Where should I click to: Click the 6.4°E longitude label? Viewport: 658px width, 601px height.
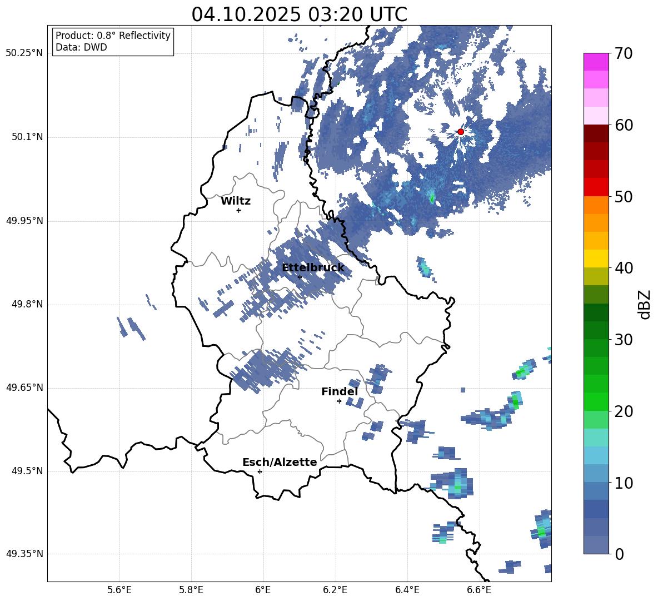click(407, 590)
